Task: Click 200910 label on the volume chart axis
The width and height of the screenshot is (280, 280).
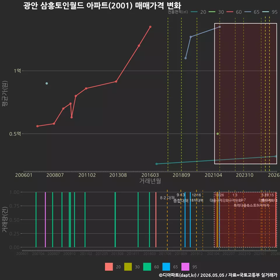Action: 69,253
